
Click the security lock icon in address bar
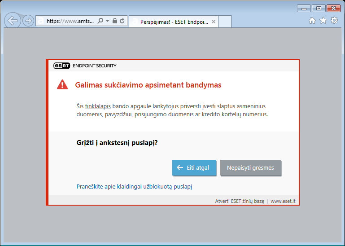(x=115, y=21)
